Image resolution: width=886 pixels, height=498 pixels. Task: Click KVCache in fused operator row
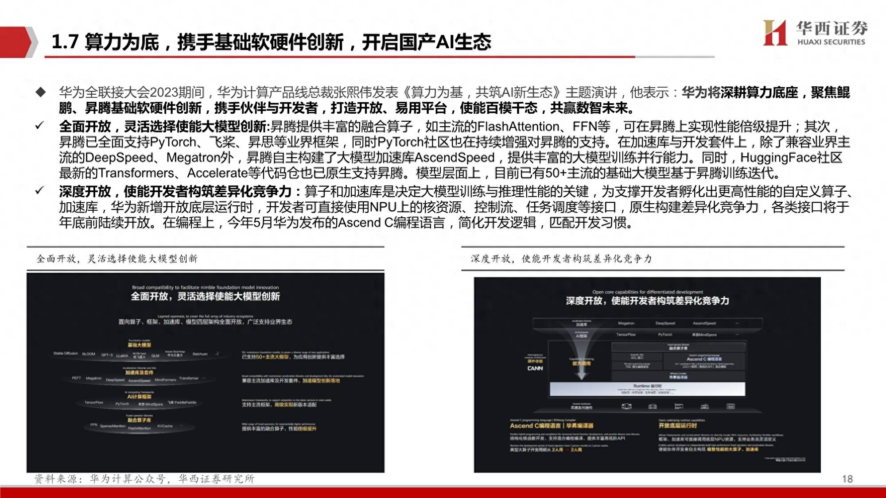pos(165,426)
